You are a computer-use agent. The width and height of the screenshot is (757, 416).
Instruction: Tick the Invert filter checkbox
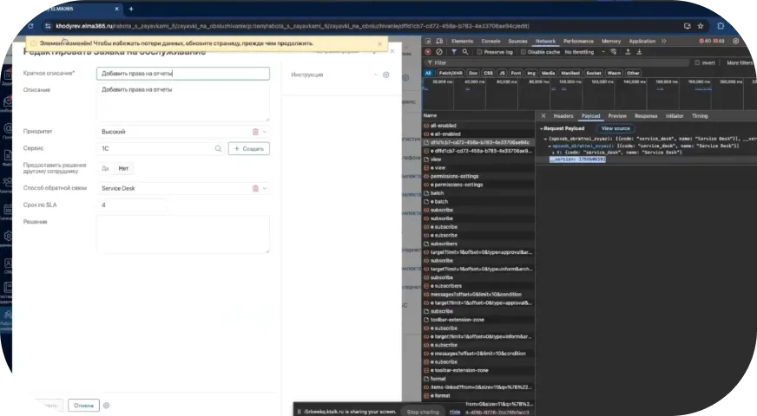tap(696, 62)
